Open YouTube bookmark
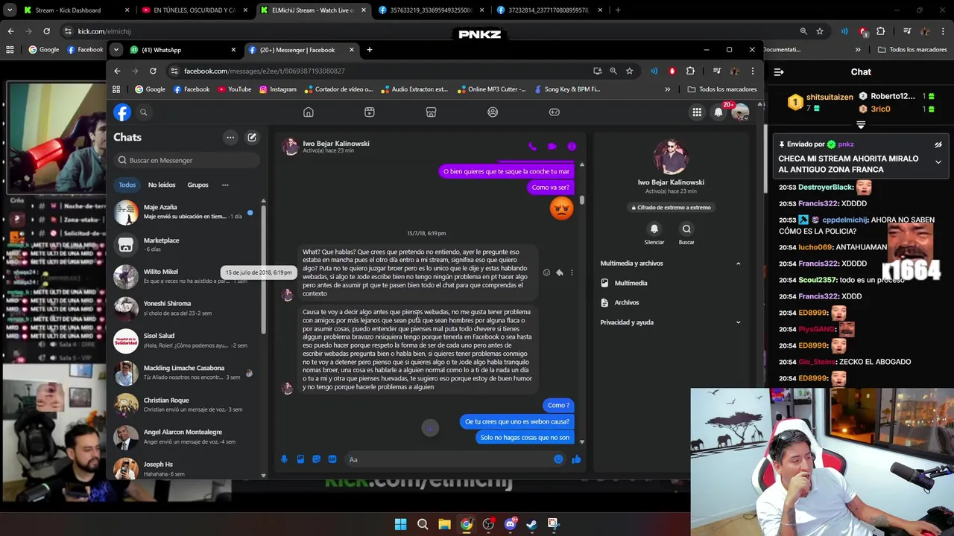 pos(235,89)
